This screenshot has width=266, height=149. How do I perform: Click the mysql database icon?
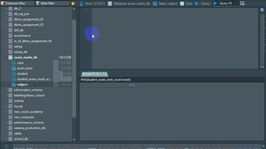click(x=10, y=106)
